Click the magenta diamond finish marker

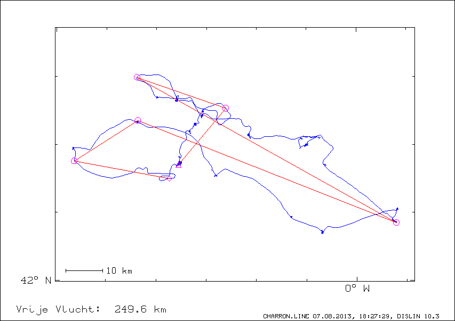pyautogui.click(x=170, y=178)
